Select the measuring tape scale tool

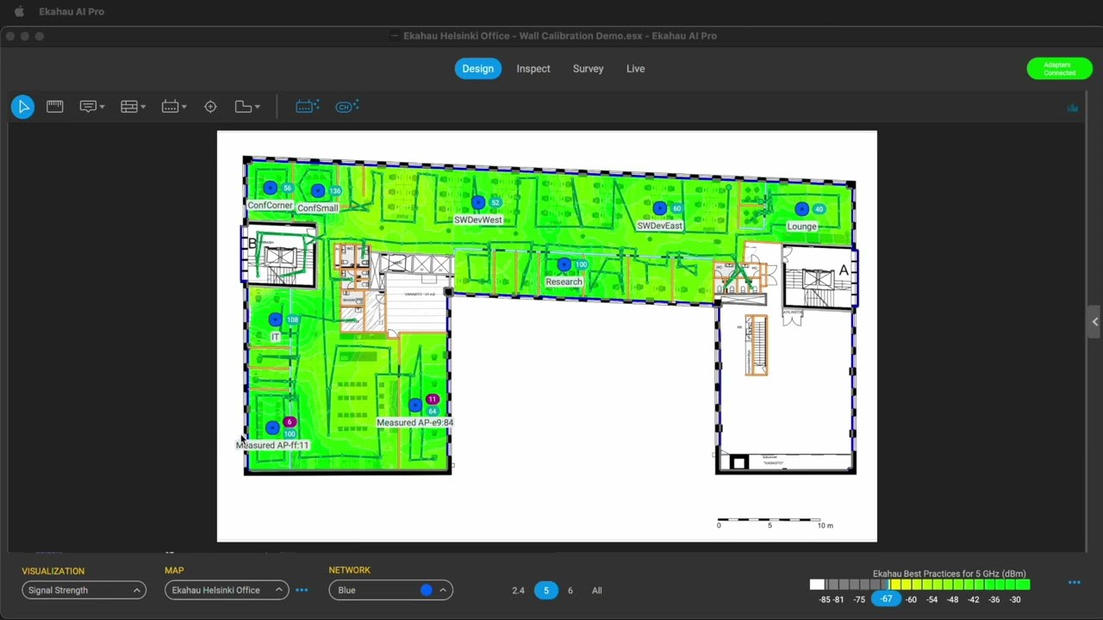pyautogui.click(x=54, y=106)
